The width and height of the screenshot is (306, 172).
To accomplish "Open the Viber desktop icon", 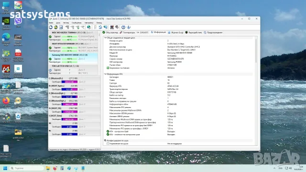I will (x=18, y=21).
